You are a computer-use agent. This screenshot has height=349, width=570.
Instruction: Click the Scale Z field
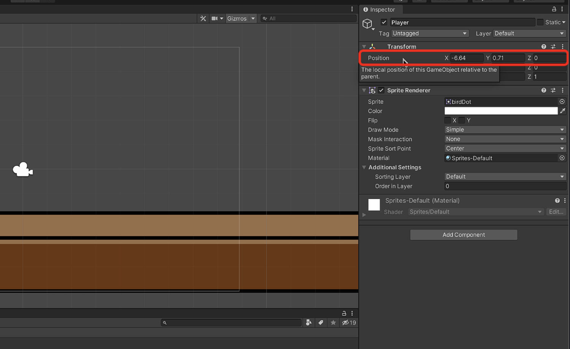549,77
